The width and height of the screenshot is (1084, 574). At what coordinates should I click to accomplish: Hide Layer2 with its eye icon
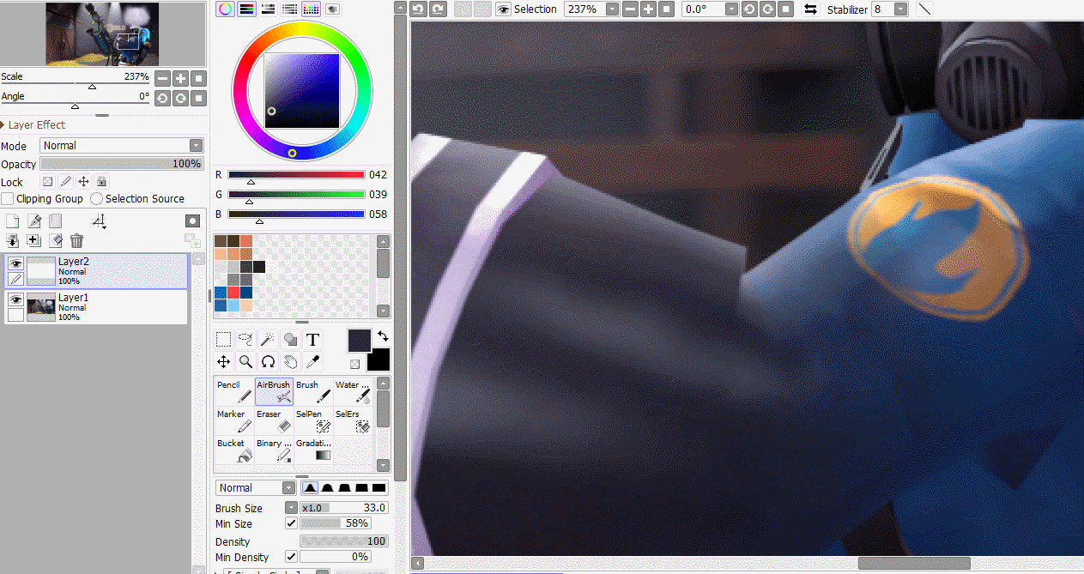coord(15,263)
